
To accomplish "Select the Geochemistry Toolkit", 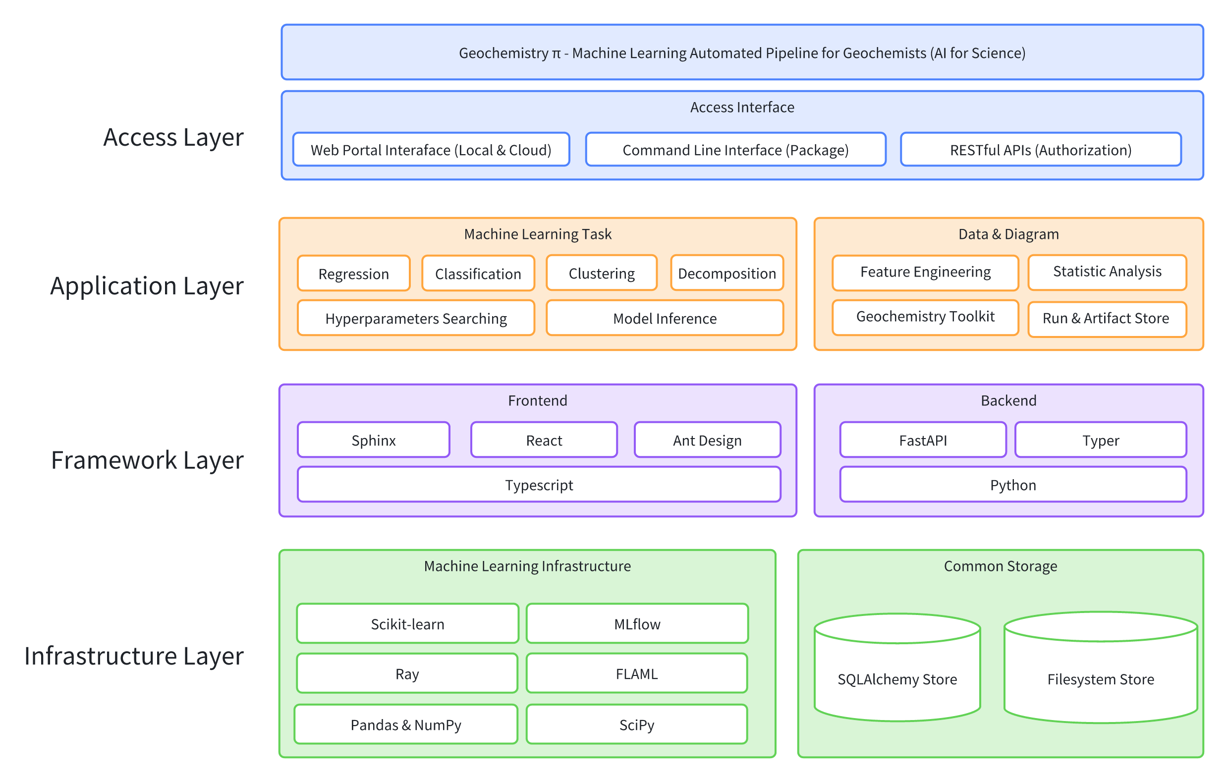I will pos(925,317).
